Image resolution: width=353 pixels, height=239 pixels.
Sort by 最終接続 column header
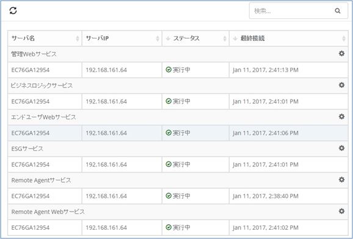coord(289,39)
